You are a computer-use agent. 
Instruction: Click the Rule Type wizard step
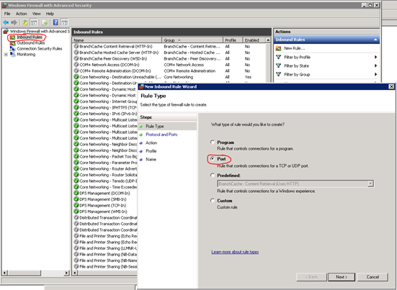tap(155, 126)
